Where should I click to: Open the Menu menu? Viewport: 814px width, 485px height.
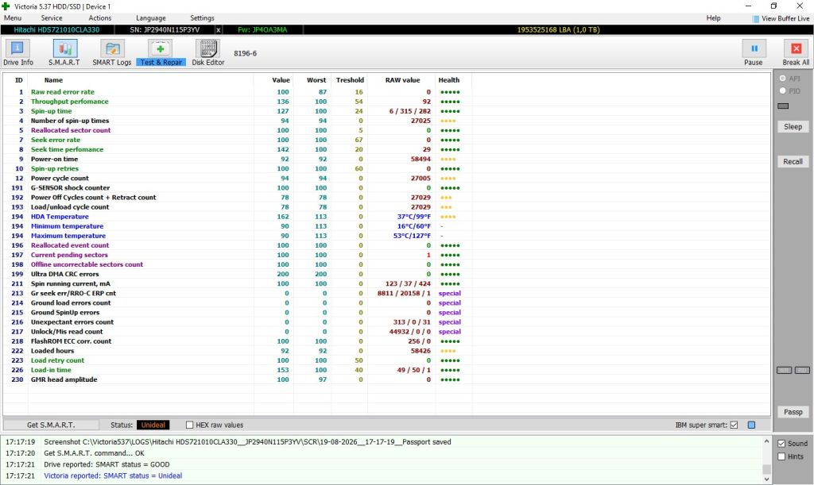(13, 18)
